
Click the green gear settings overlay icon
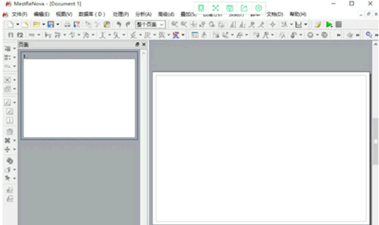[258, 8]
